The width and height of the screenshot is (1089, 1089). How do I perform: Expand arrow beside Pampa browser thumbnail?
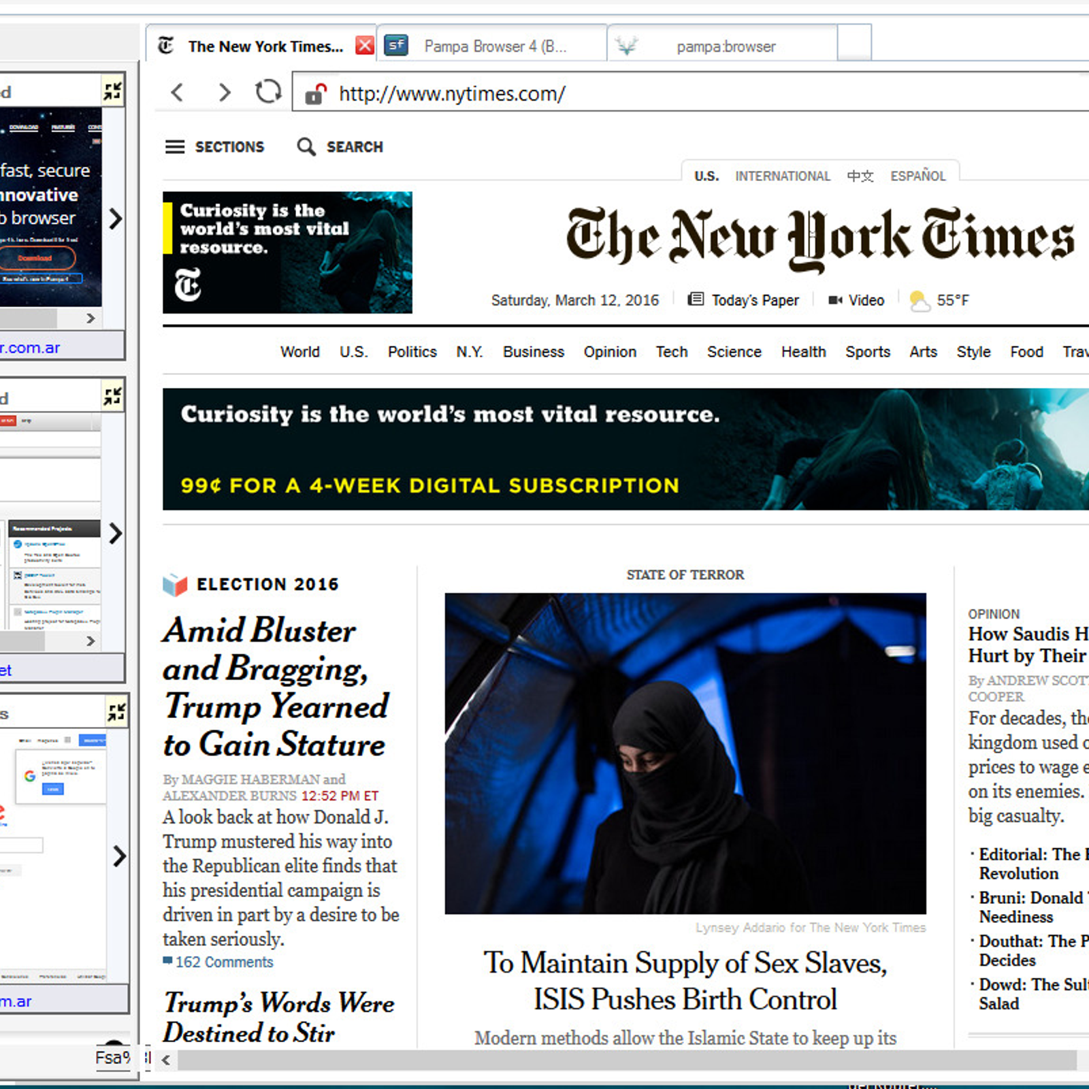pyautogui.click(x=116, y=218)
